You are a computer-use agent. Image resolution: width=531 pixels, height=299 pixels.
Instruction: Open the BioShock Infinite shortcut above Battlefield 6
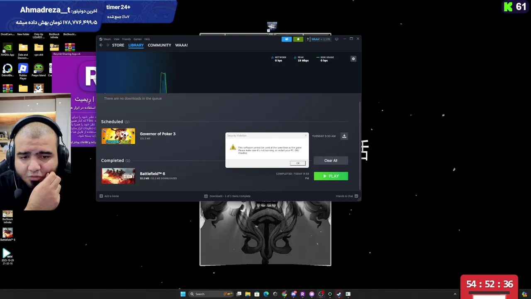coord(7,218)
